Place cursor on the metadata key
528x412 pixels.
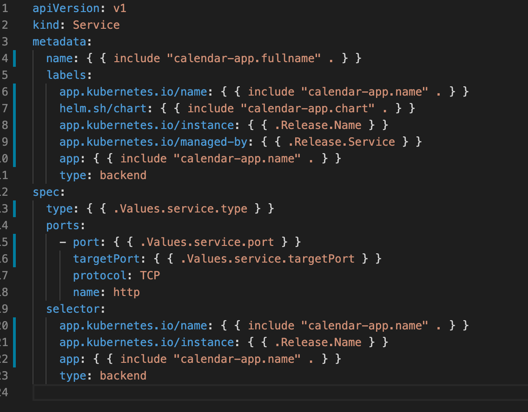coord(59,41)
